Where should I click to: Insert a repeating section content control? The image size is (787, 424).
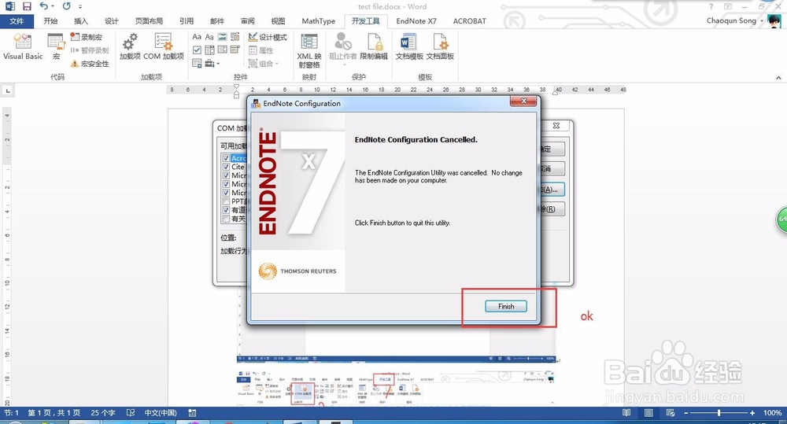(197, 63)
